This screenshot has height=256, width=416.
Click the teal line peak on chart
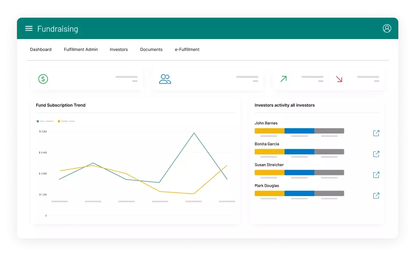point(194,133)
